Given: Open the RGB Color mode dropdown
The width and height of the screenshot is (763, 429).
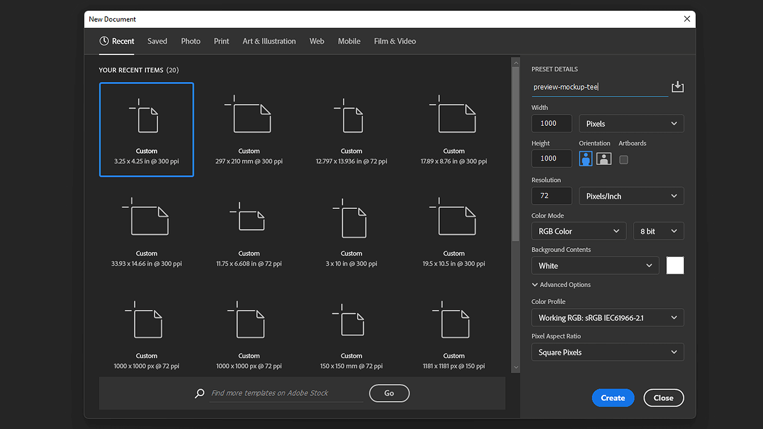Looking at the screenshot, I should [578, 231].
